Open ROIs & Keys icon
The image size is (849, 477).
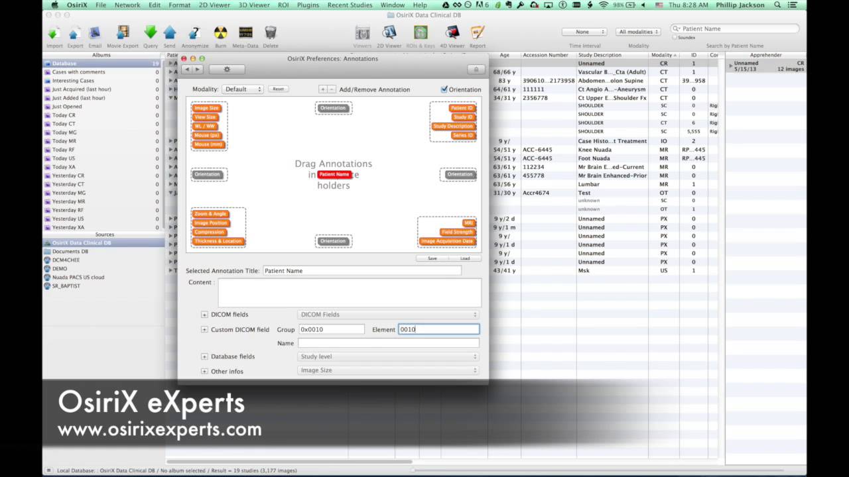421,33
